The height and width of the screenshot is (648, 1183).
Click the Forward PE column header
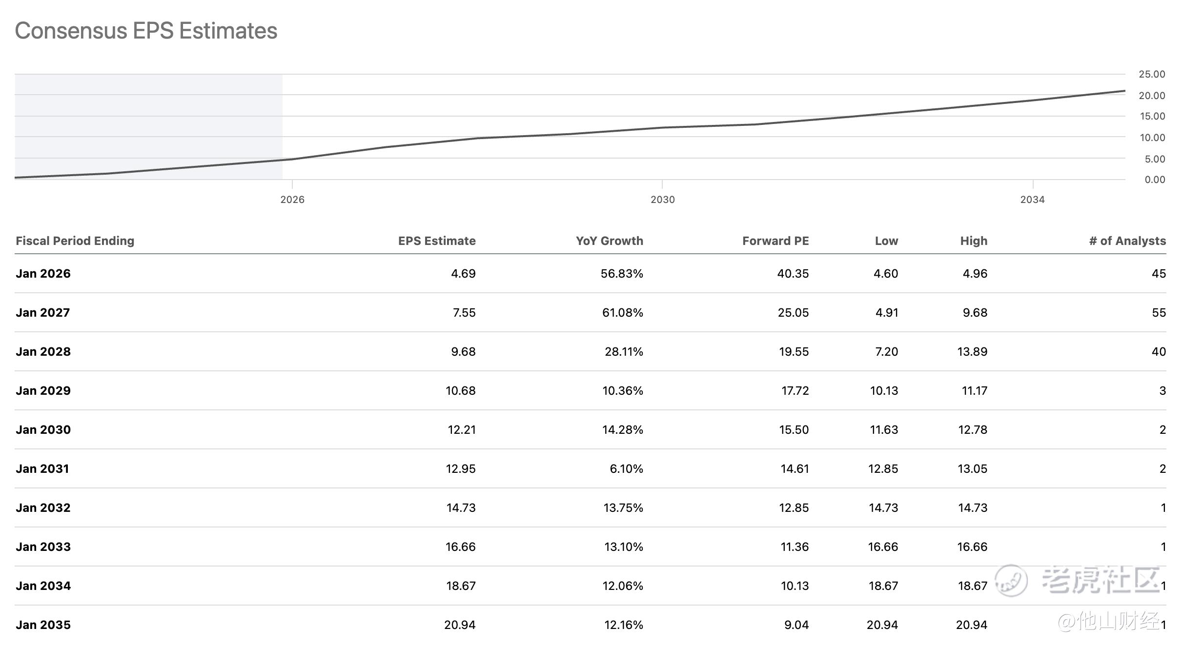pyautogui.click(x=775, y=241)
